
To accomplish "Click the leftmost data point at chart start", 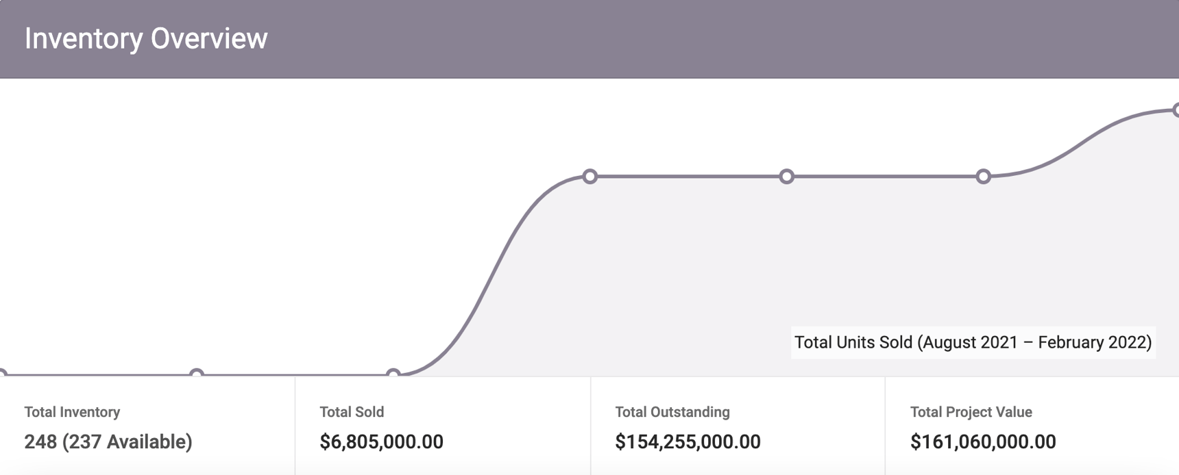I will click(x=2, y=374).
